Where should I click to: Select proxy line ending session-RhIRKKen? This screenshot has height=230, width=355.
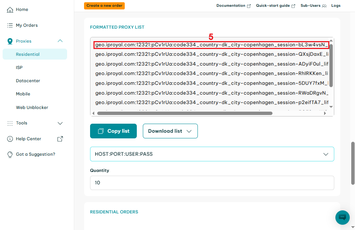211,74
